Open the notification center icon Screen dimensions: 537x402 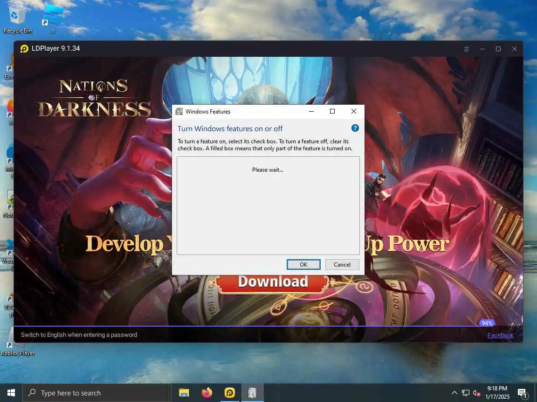coord(522,393)
